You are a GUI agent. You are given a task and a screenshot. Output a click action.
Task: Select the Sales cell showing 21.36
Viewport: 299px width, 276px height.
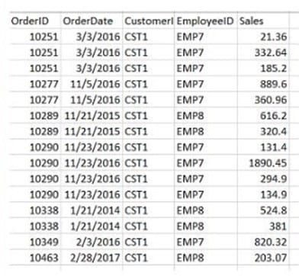tap(263, 37)
